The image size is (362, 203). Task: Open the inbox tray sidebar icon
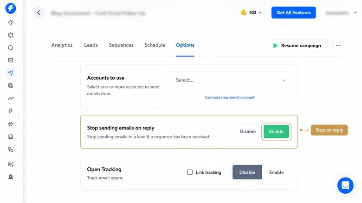(11, 137)
